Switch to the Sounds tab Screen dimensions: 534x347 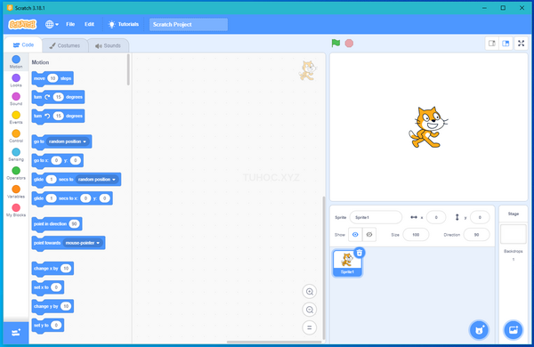click(x=108, y=45)
